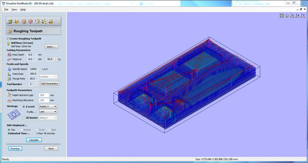This screenshot has height=163, width=308.
Task: Click the strategy preview thumbnail
Action: point(14,114)
